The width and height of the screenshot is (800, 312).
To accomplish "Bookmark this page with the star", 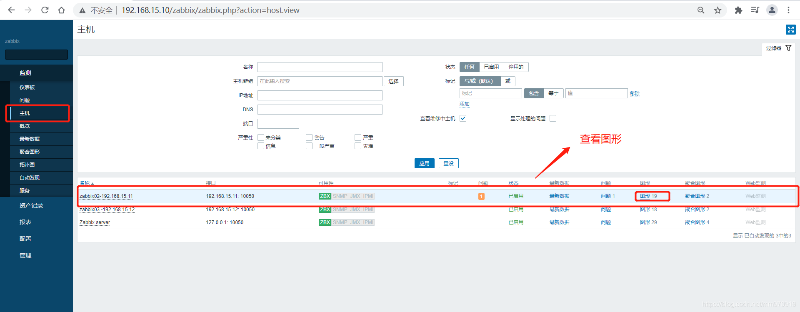I will tap(717, 10).
